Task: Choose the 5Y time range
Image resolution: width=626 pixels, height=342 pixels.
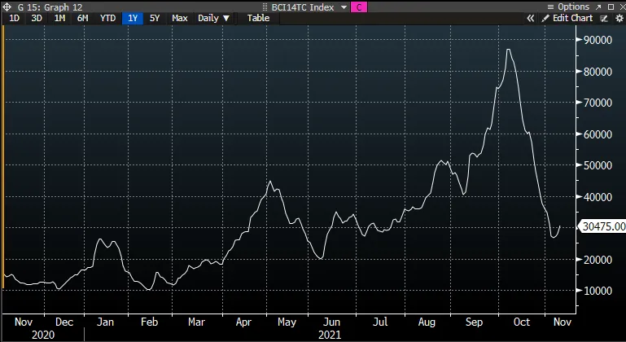Action: (155, 18)
